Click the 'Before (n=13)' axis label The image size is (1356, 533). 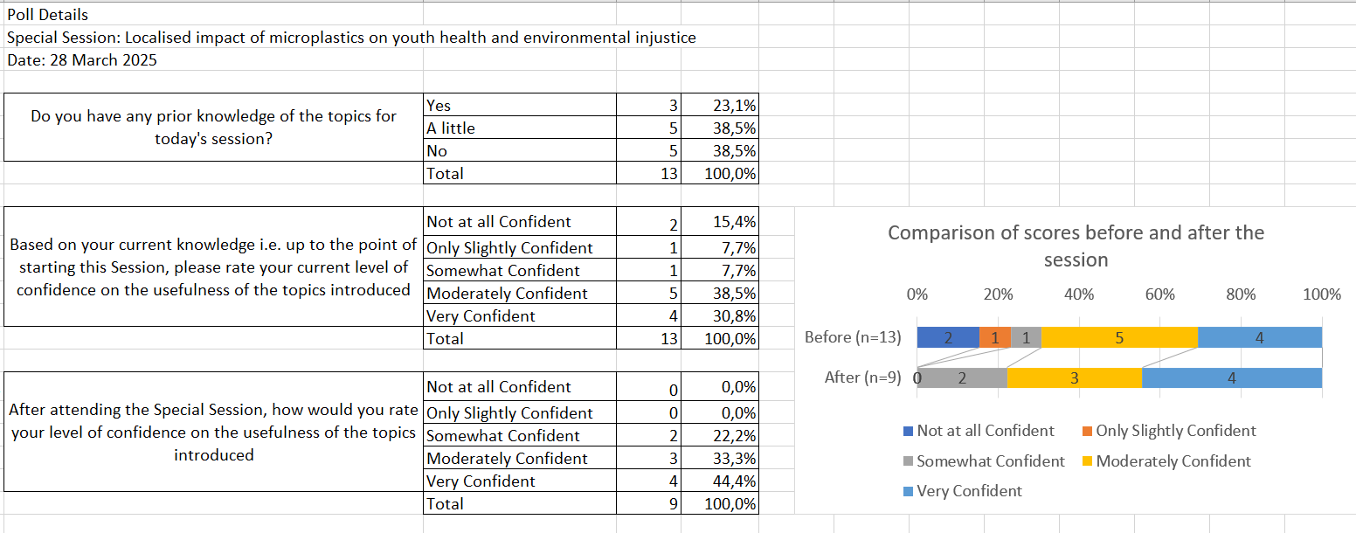pyautogui.click(x=853, y=337)
